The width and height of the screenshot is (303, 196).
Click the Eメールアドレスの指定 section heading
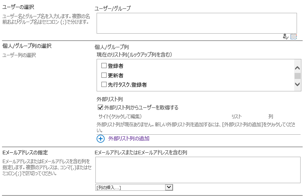coord(25,152)
